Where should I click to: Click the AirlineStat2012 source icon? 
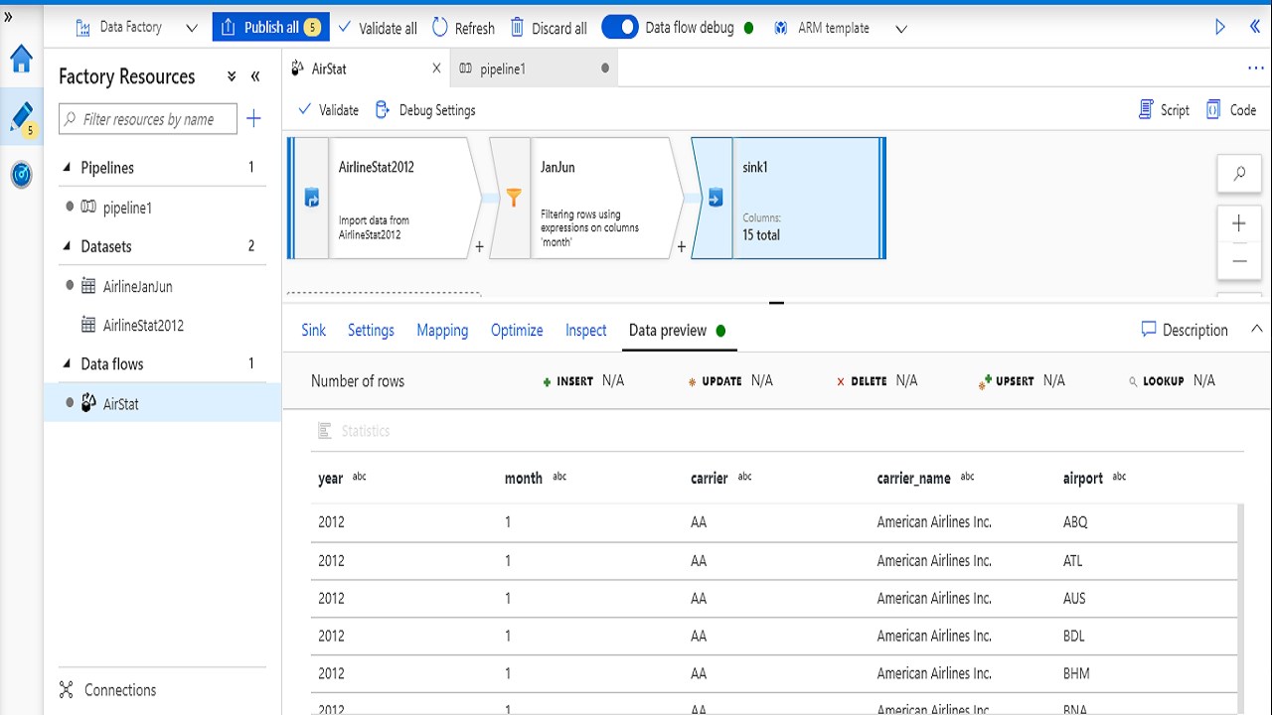tap(312, 199)
